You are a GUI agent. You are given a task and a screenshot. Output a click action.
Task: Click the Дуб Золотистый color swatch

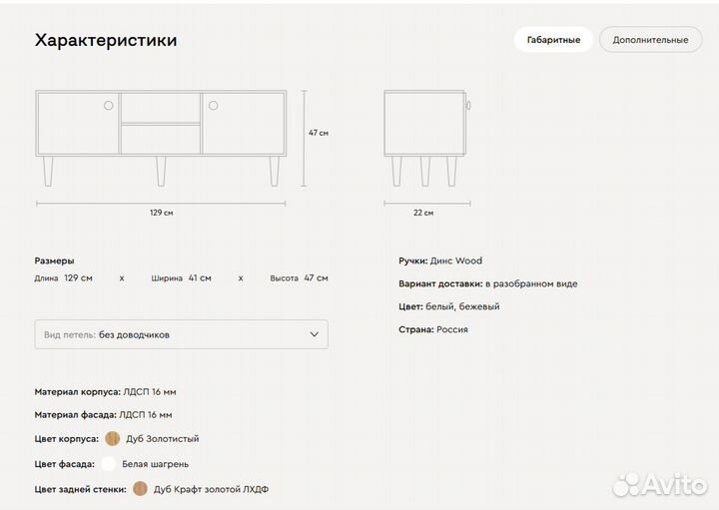pyautogui.click(x=112, y=438)
